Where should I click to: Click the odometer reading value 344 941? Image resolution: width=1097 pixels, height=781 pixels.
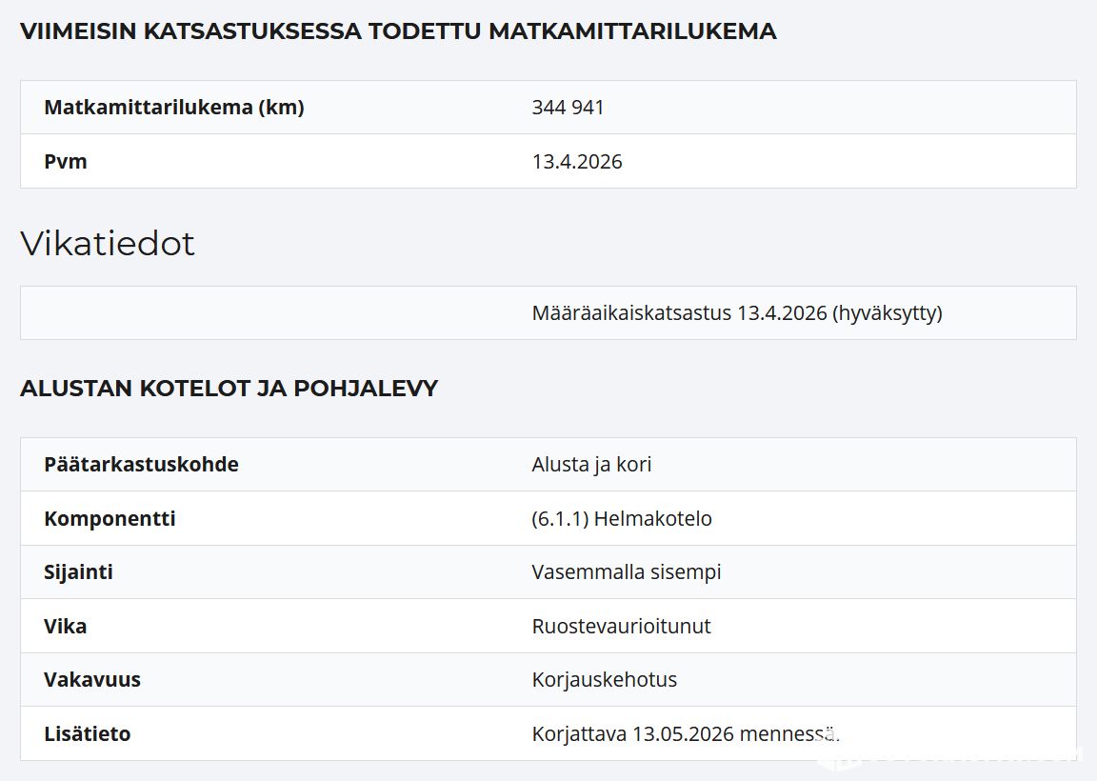click(568, 108)
